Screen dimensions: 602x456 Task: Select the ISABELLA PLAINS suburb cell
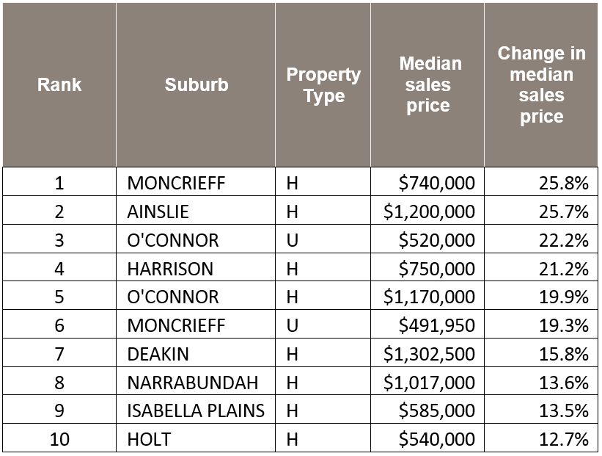pyautogui.click(x=196, y=411)
